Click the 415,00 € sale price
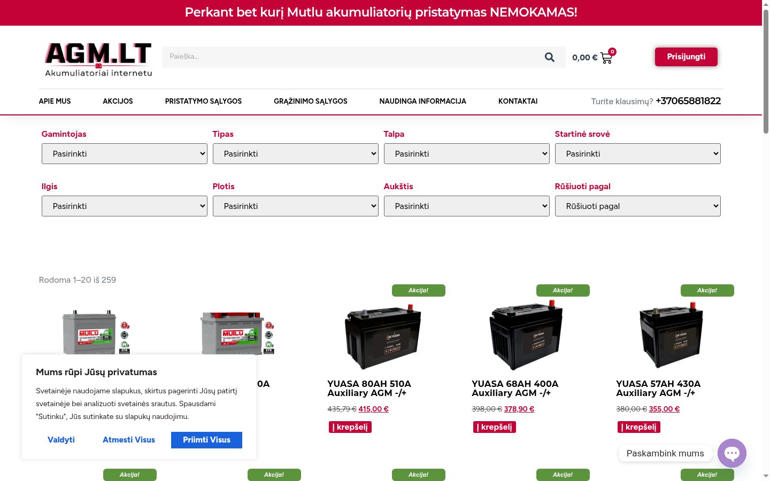Screen dimensions: 770x481 click(x=373, y=409)
